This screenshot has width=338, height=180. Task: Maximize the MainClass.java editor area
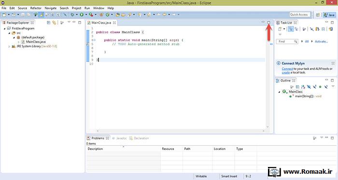pos(268,22)
